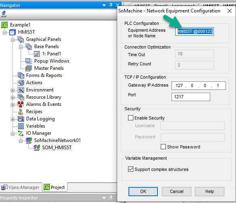The width and height of the screenshot is (236, 203).
Task: Select the Variables tree item
Action: click(x=36, y=126)
